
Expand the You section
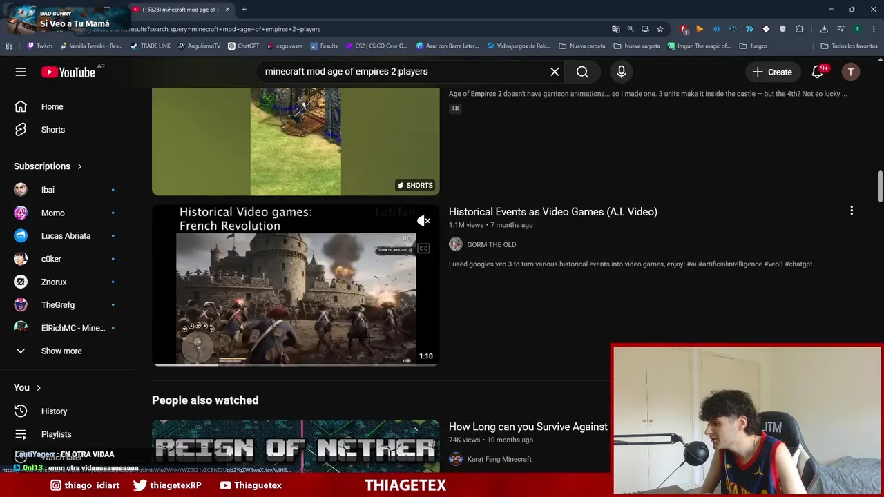click(28, 388)
